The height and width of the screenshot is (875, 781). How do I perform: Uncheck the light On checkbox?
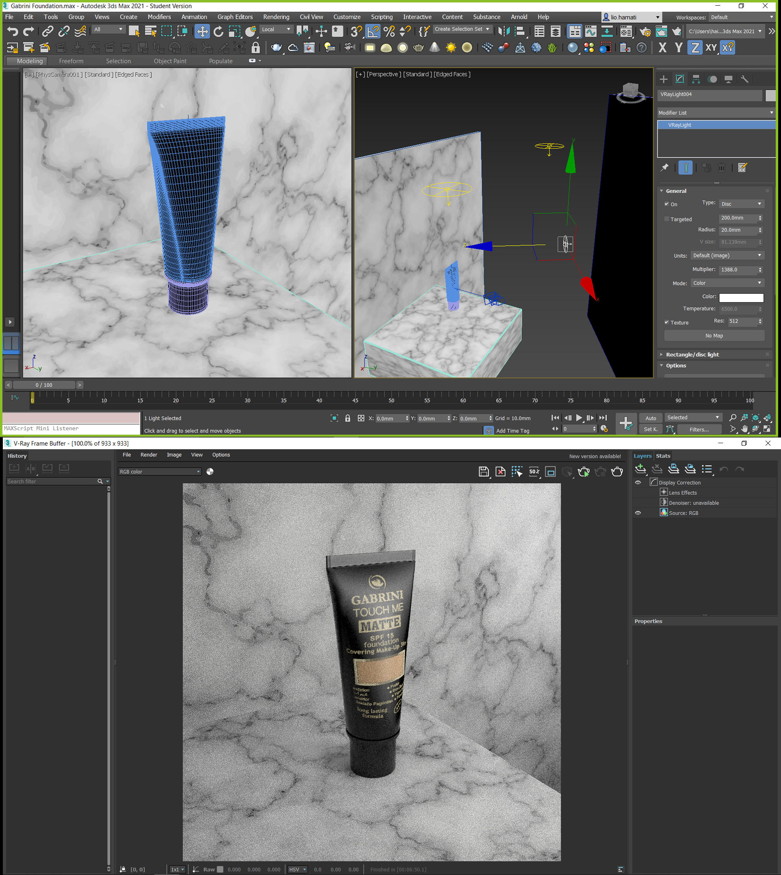pyautogui.click(x=666, y=204)
